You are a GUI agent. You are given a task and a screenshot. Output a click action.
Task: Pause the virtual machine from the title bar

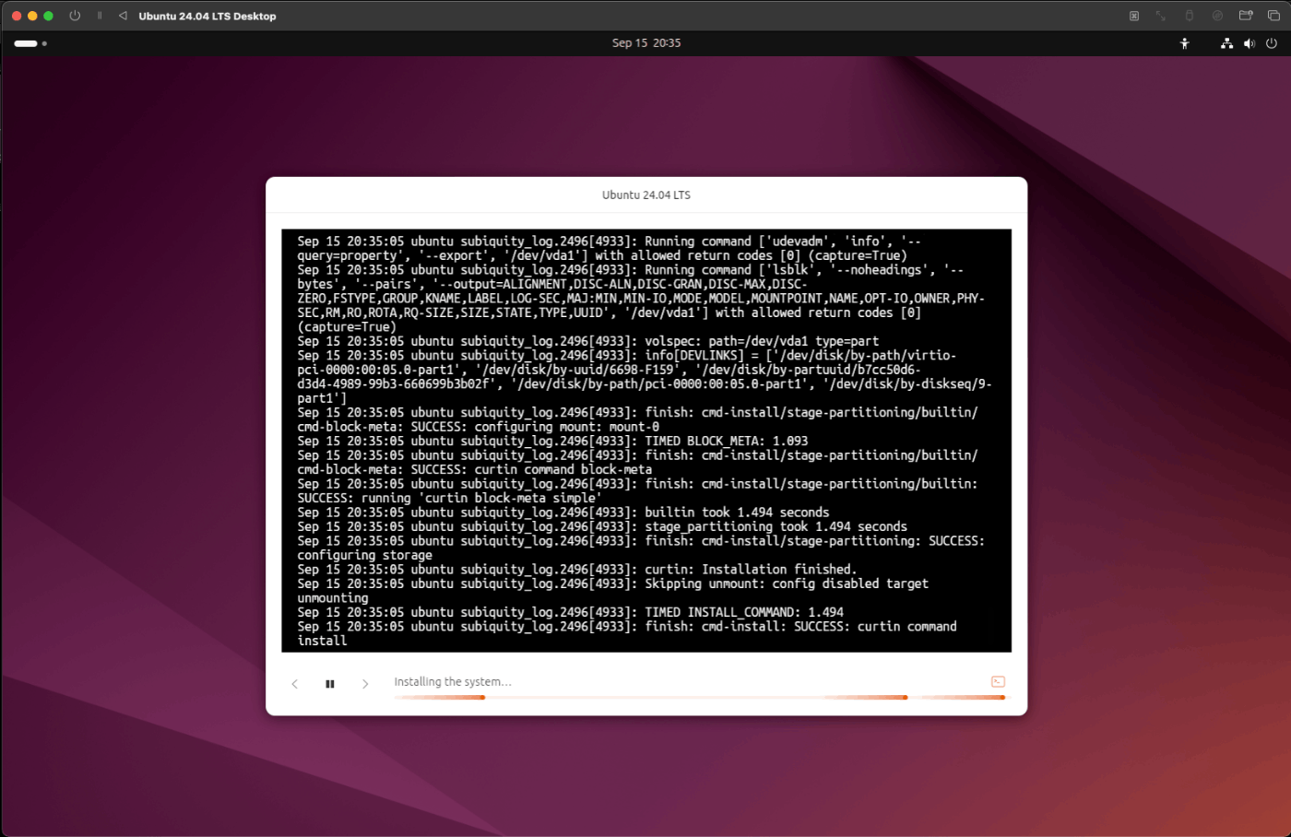click(100, 16)
